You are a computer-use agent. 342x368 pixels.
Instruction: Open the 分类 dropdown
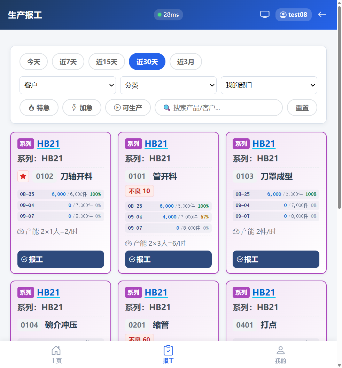click(168, 85)
